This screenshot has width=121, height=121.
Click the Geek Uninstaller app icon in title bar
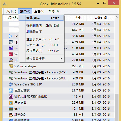pyautogui.click(x=5, y=4)
